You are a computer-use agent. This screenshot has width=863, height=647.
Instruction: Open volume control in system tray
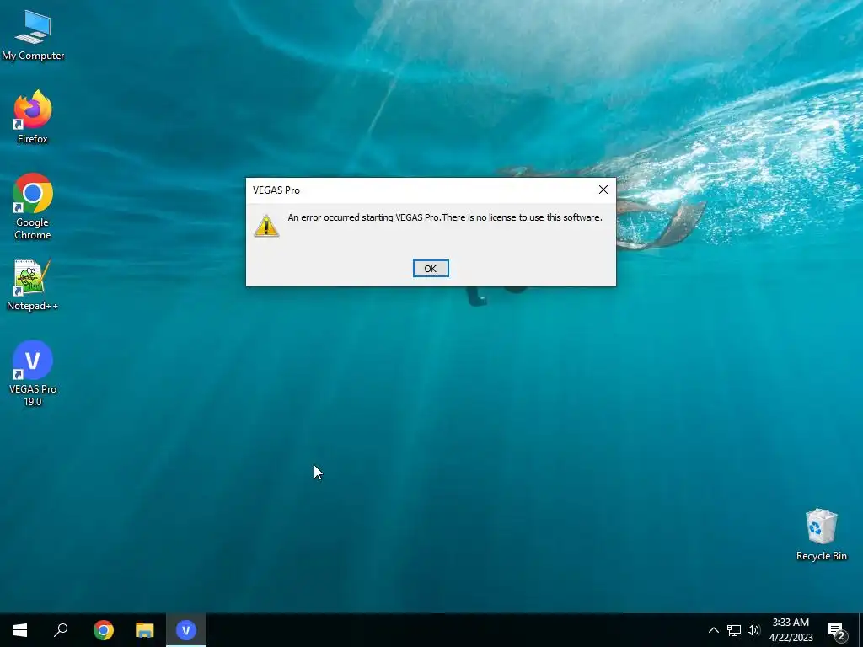pos(753,630)
